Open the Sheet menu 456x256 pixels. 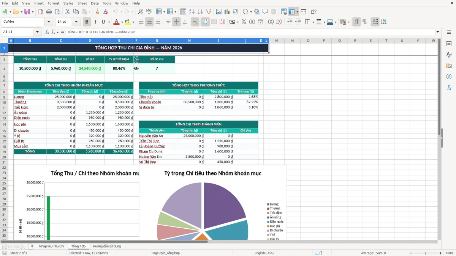click(82, 3)
